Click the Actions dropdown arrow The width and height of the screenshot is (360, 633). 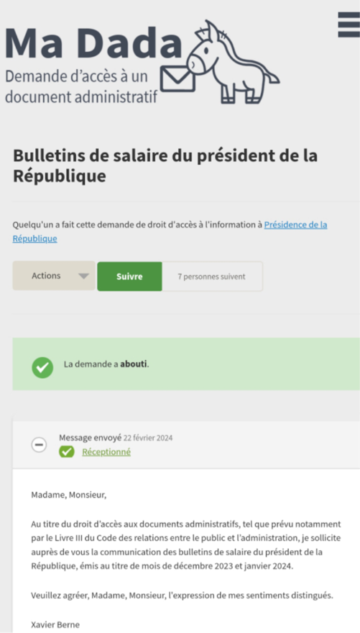[83, 276]
